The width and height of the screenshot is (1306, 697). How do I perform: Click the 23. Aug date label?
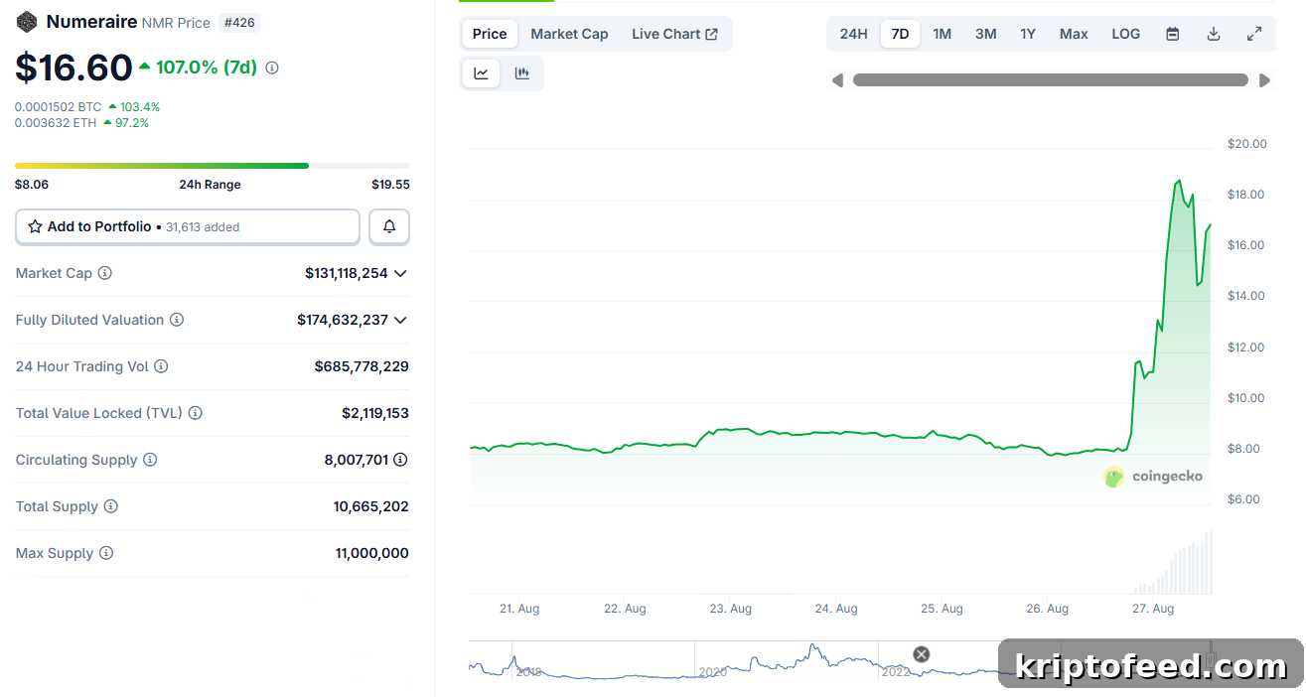tap(730, 609)
